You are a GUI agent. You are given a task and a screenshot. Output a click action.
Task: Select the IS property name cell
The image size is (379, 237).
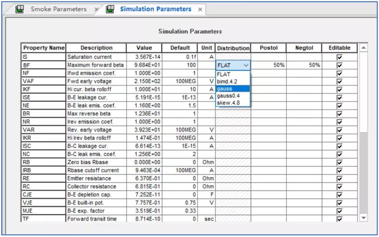point(43,57)
